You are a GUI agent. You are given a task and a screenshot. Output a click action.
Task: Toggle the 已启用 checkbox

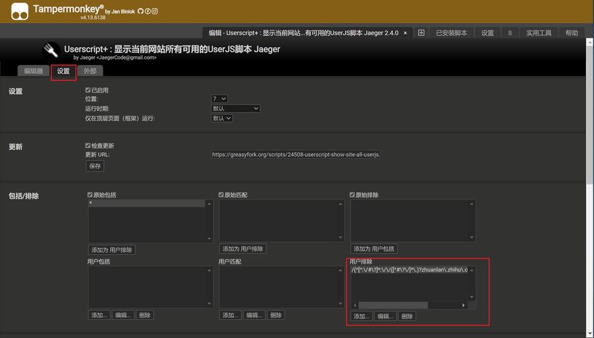click(x=88, y=90)
